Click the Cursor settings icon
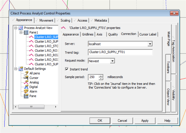Viewport: 186px width, 133px height. [x=26, y=78]
